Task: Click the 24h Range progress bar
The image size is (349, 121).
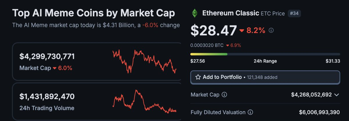Action: [x=265, y=54]
